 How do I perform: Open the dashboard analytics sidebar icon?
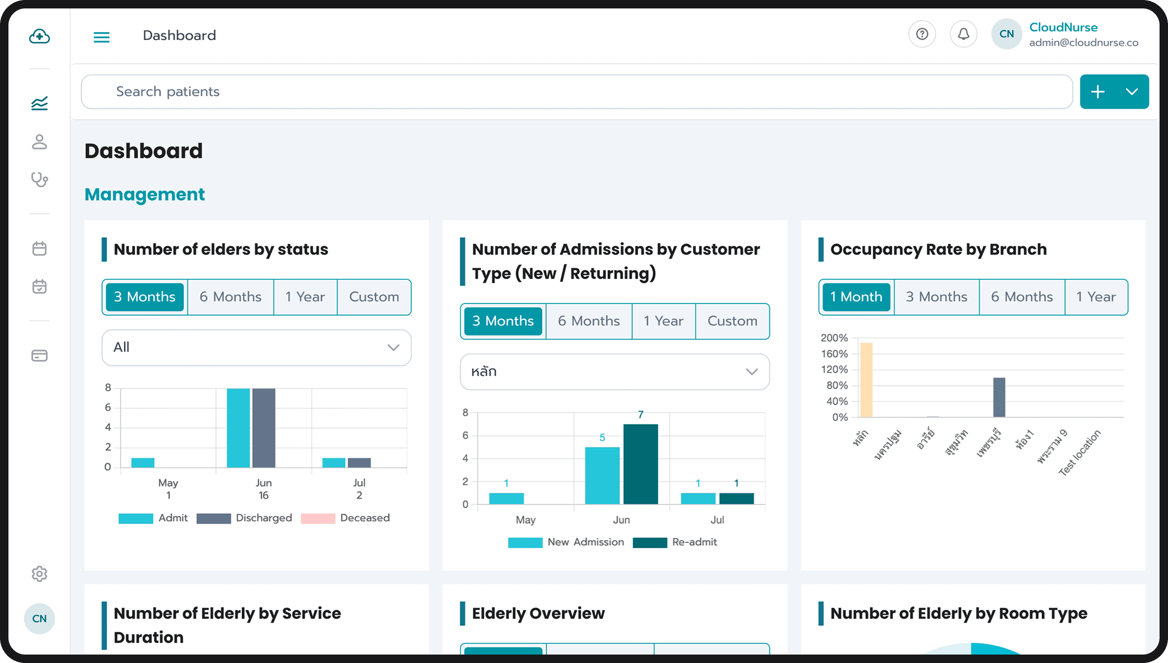click(x=40, y=103)
